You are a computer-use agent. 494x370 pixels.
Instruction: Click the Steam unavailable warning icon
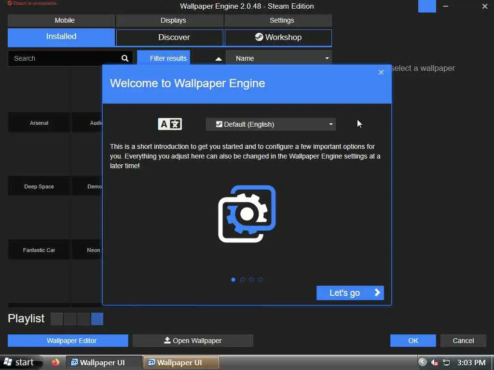pyautogui.click(x=10, y=3)
